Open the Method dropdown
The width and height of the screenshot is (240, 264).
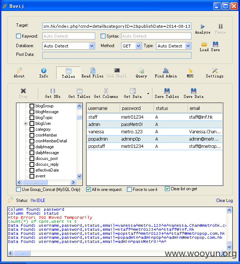point(138,46)
